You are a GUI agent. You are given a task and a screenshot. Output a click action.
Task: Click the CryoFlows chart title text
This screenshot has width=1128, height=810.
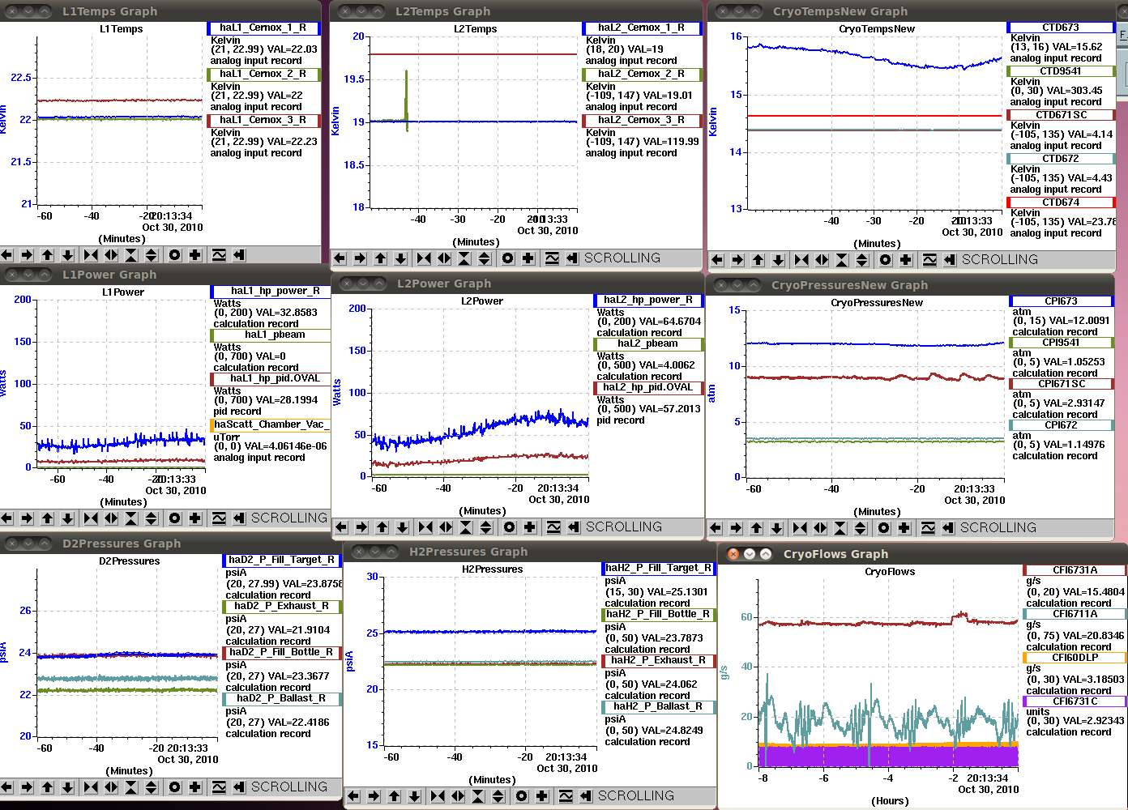[890, 573]
